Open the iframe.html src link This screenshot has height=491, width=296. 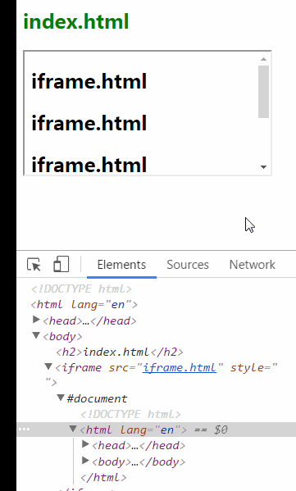[180, 367]
